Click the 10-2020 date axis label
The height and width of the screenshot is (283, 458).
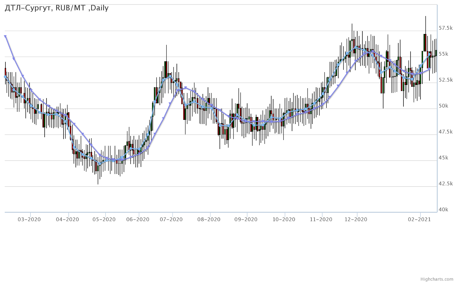284,220
